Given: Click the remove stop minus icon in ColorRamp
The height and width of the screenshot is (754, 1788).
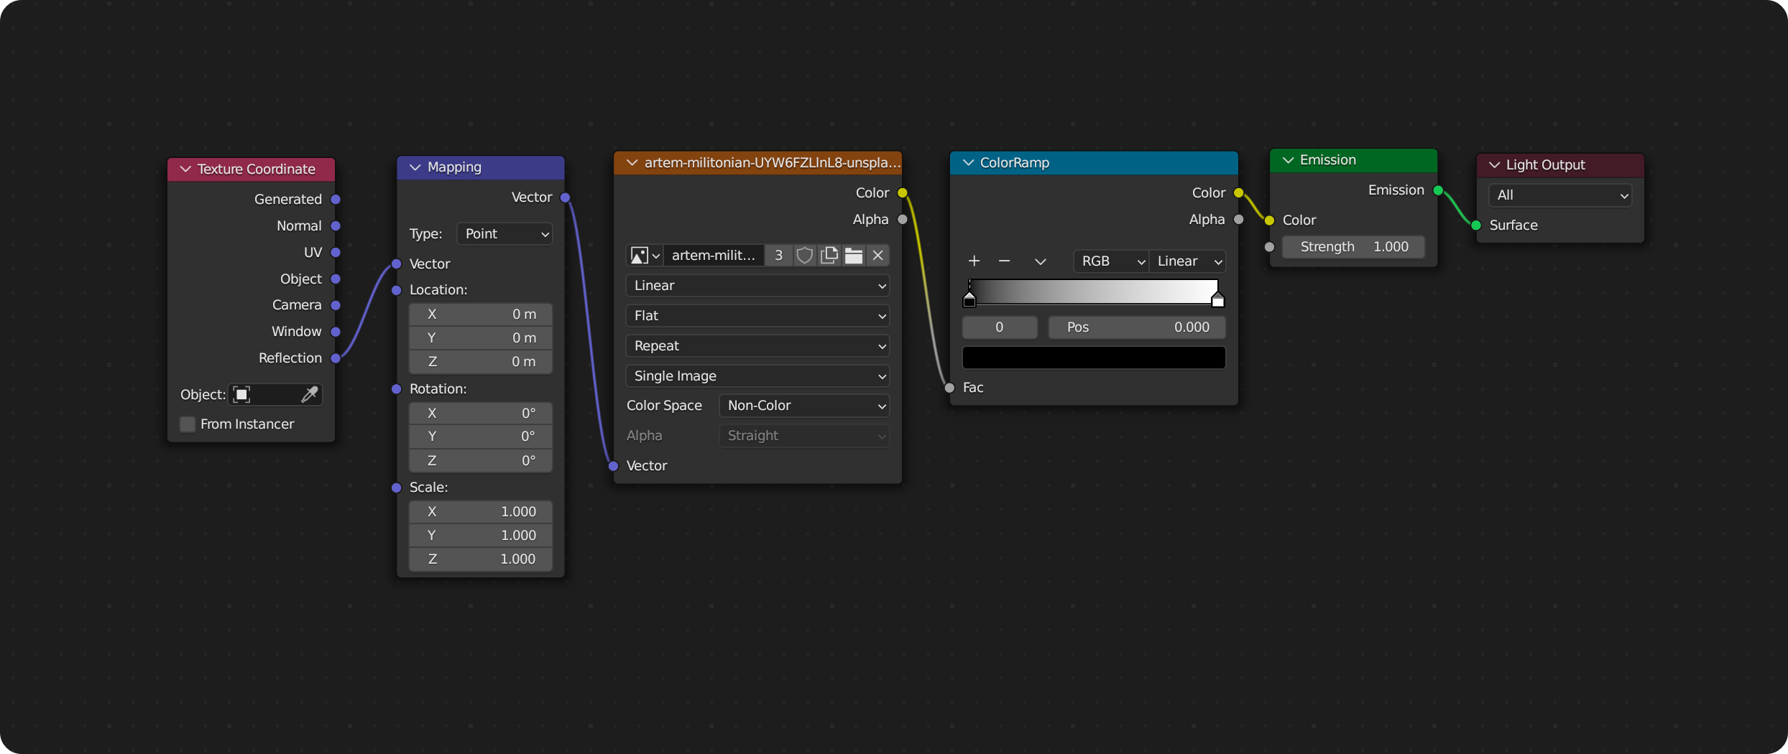Looking at the screenshot, I should (1004, 261).
